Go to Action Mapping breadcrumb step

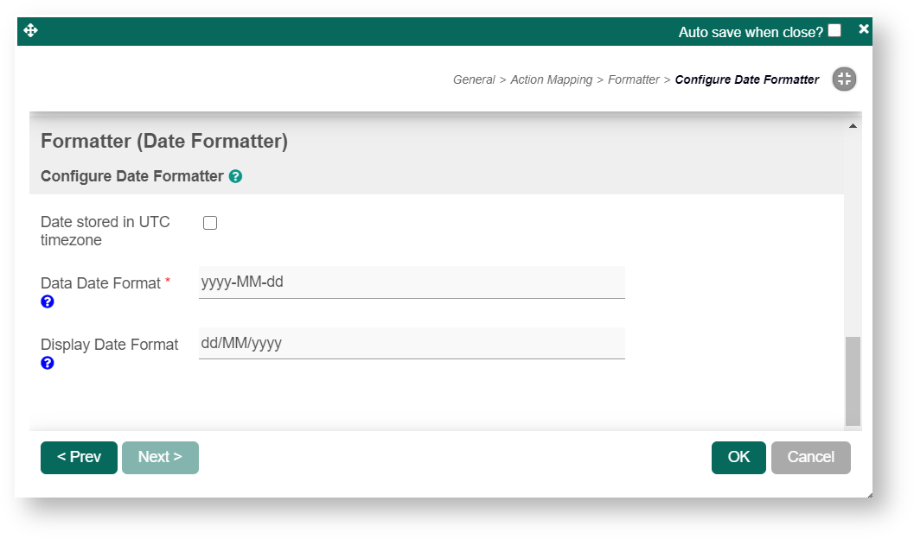[551, 79]
